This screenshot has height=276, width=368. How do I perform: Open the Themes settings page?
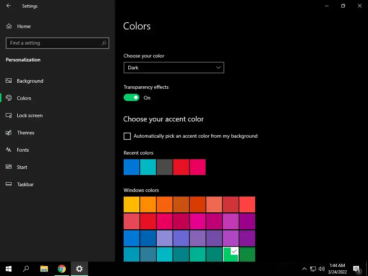[26, 133]
